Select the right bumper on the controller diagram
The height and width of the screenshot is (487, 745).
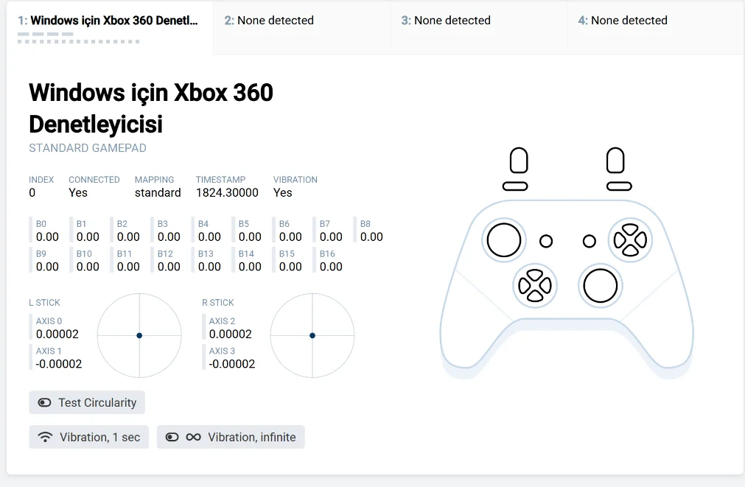[x=619, y=186]
